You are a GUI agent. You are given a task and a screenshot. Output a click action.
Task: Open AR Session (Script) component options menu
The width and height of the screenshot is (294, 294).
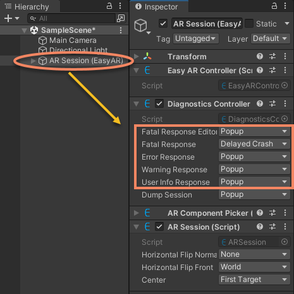[x=285, y=226]
